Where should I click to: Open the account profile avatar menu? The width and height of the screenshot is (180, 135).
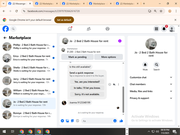pos(172,29)
